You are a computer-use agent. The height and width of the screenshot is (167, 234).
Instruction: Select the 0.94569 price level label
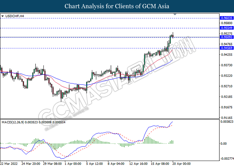click(227, 48)
